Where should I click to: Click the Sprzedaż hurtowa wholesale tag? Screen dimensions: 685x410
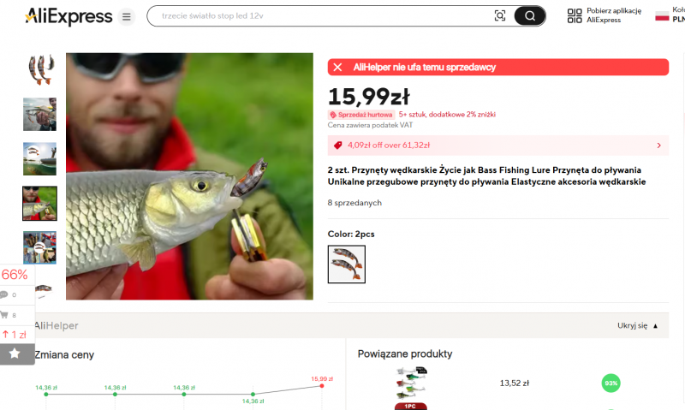(x=361, y=115)
